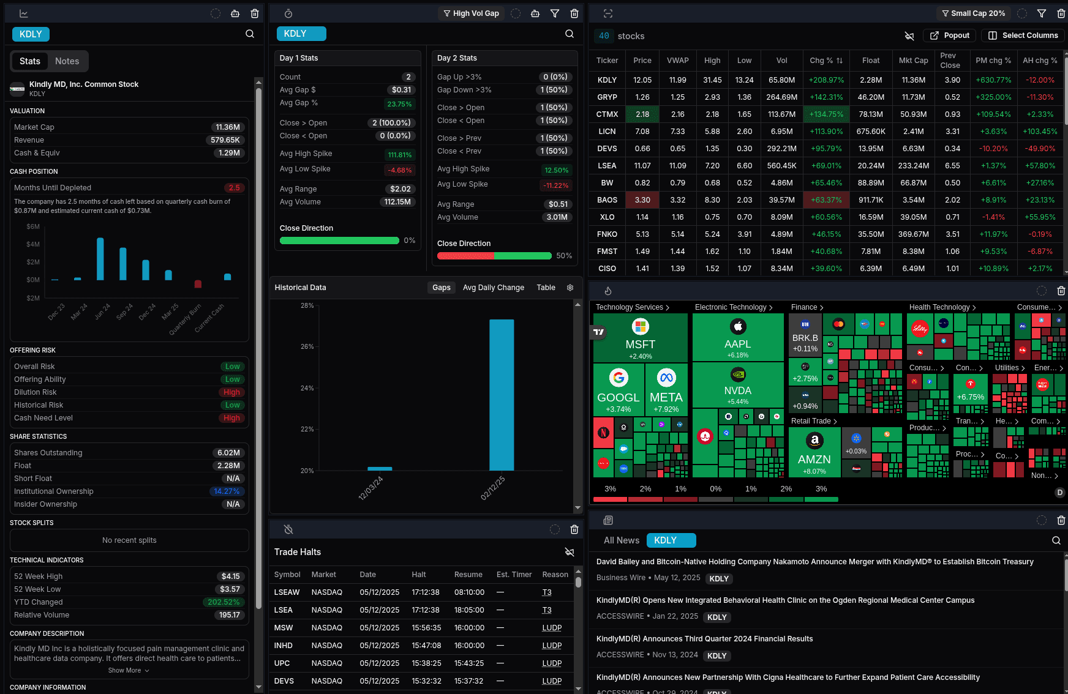The width and height of the screenshot is (1068, 694).
Task: Select the Stats tab
Action: point(30,61)
